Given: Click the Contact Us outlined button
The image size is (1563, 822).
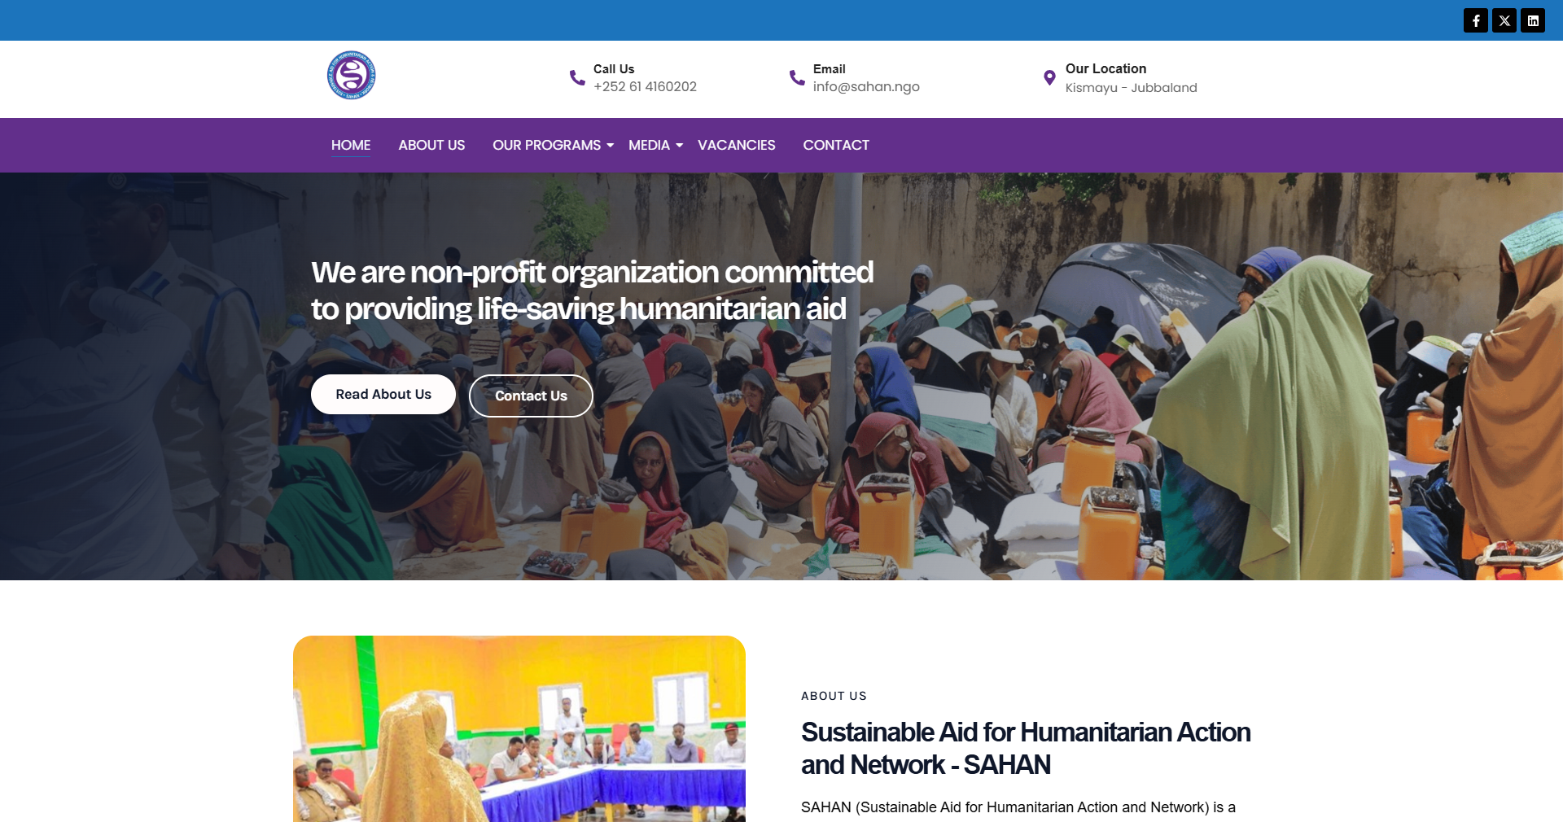Looking at the screenshot, I should [x=531, y=396].
